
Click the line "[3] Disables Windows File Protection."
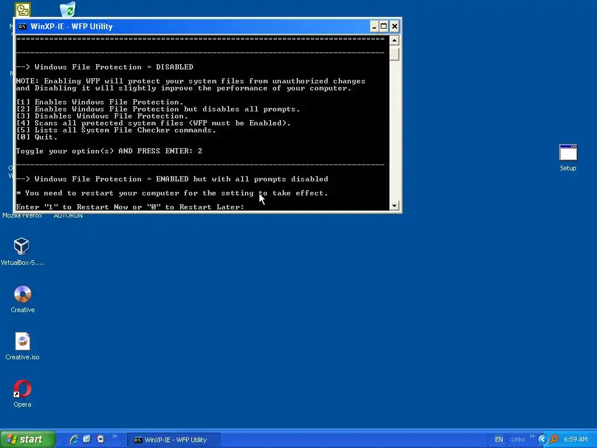click(x=102, y=116)
